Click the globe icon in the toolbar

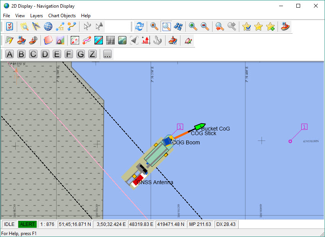pyautogui.click(x=48, y=26)
